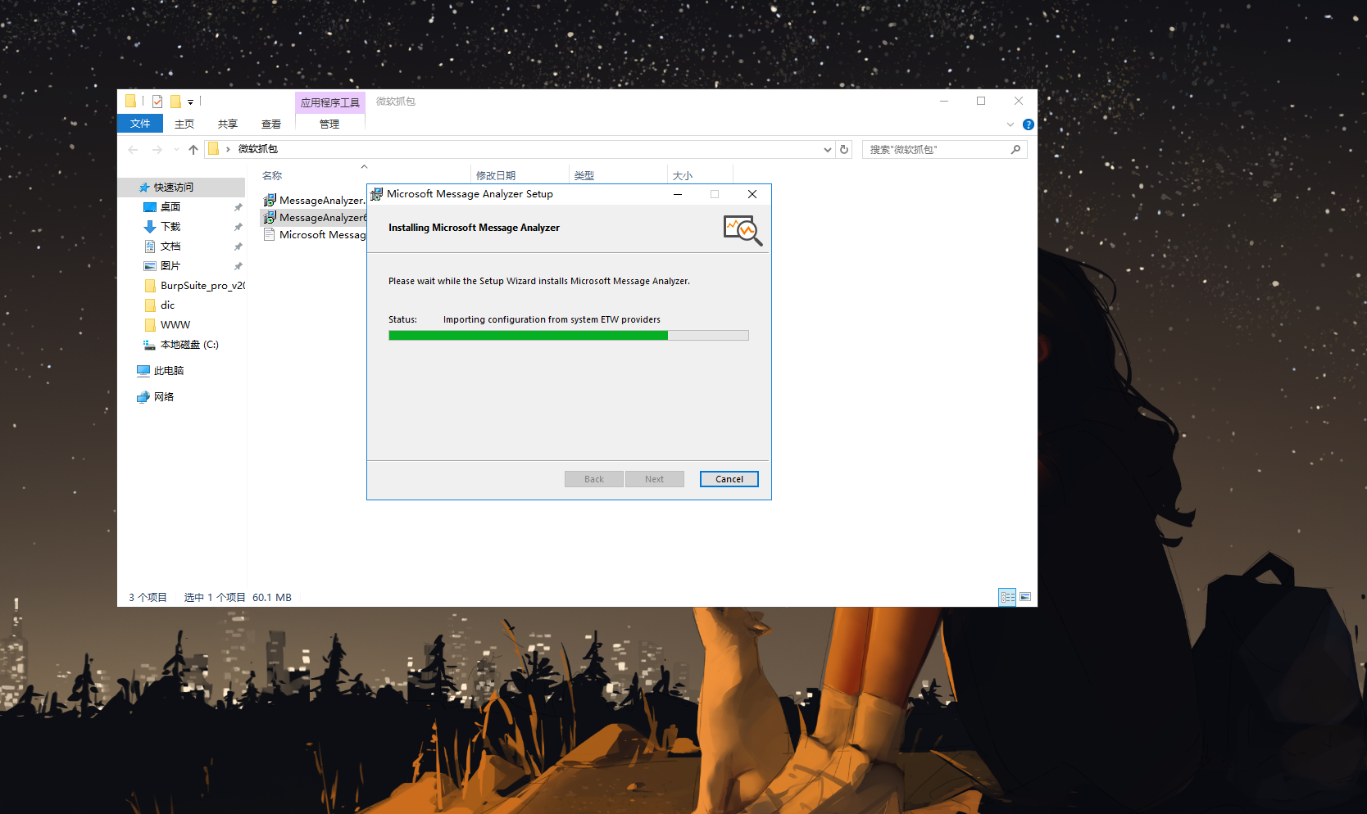Click the 应用程序工具 contextual tab header
Image resolution: width=1367 pixels, height=814 pixels.
tap(330, 102)
